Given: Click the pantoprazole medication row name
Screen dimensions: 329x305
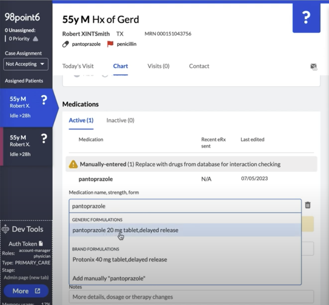Looking at the screenshot, I should (96, 179).
